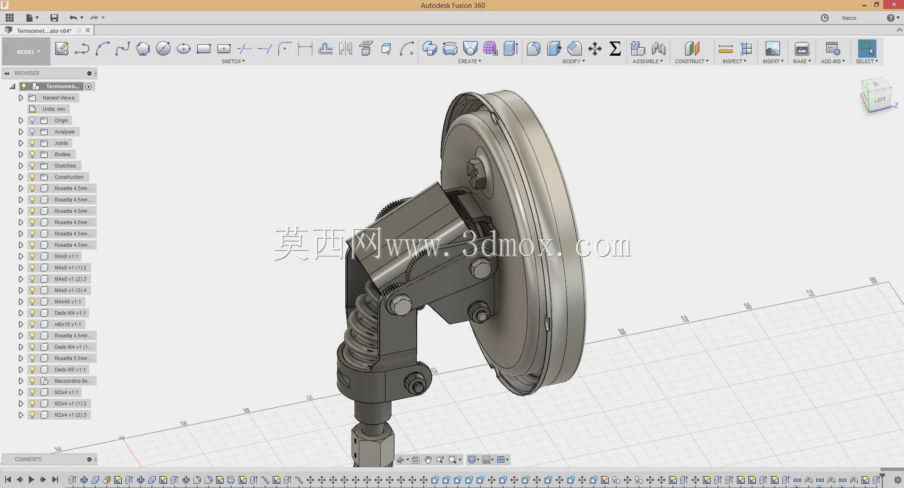The image size is (904, 488).
Task: Jump to timeline beginning
Action: 8,480
